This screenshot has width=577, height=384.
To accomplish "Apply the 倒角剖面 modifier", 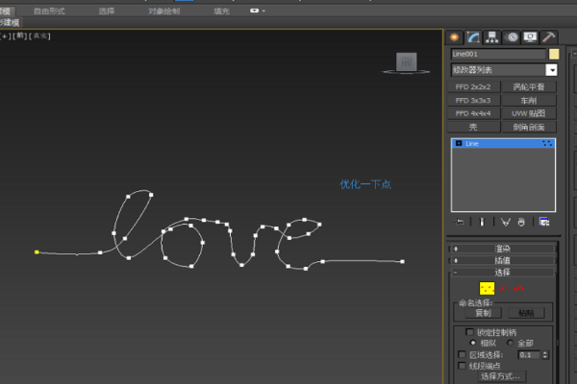I will pyautogui.click(x=529, y=127).
